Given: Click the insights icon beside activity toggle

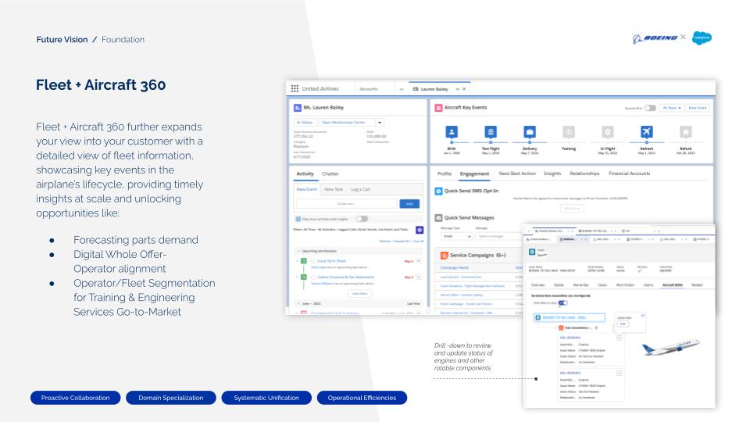Looking at the screenshot, I should point(298,219).
